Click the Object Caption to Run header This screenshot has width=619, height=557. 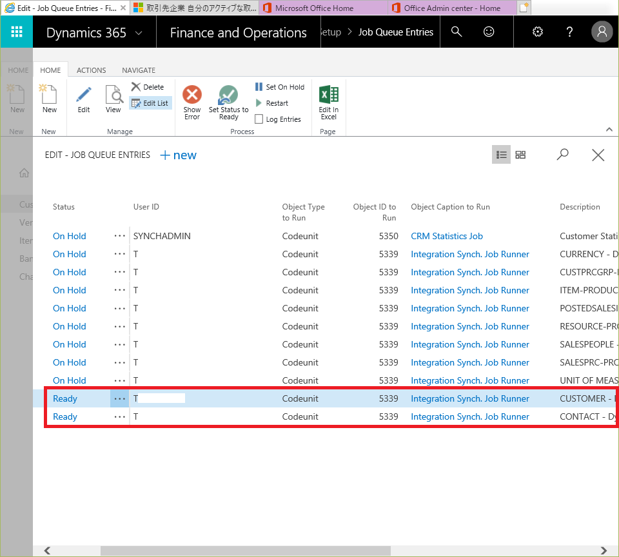[451, 207]
